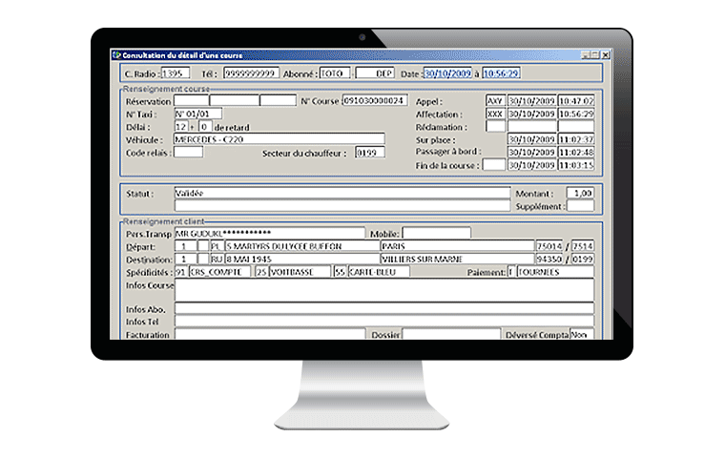
Task: Select Destination street 8 MAI 1945
Action: [302, 260]
